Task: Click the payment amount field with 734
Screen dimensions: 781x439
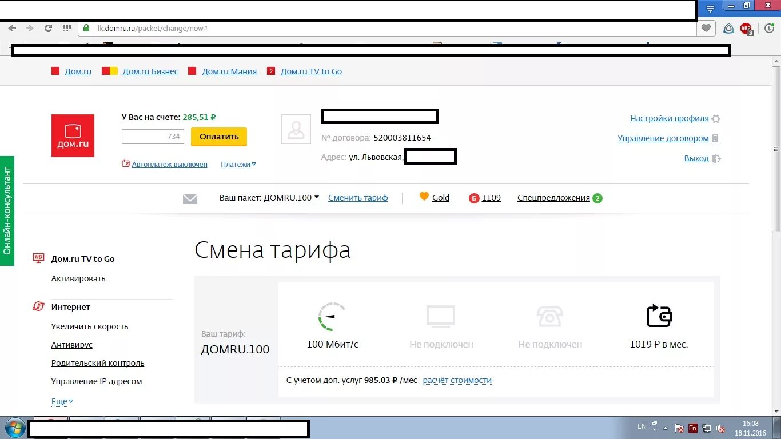Action: 153,137
